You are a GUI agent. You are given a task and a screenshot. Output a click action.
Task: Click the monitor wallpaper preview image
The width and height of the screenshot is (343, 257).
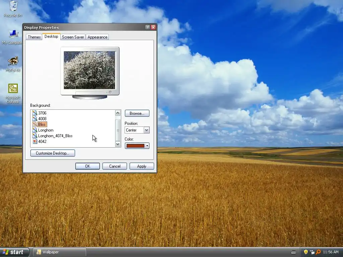click(89, 70)
